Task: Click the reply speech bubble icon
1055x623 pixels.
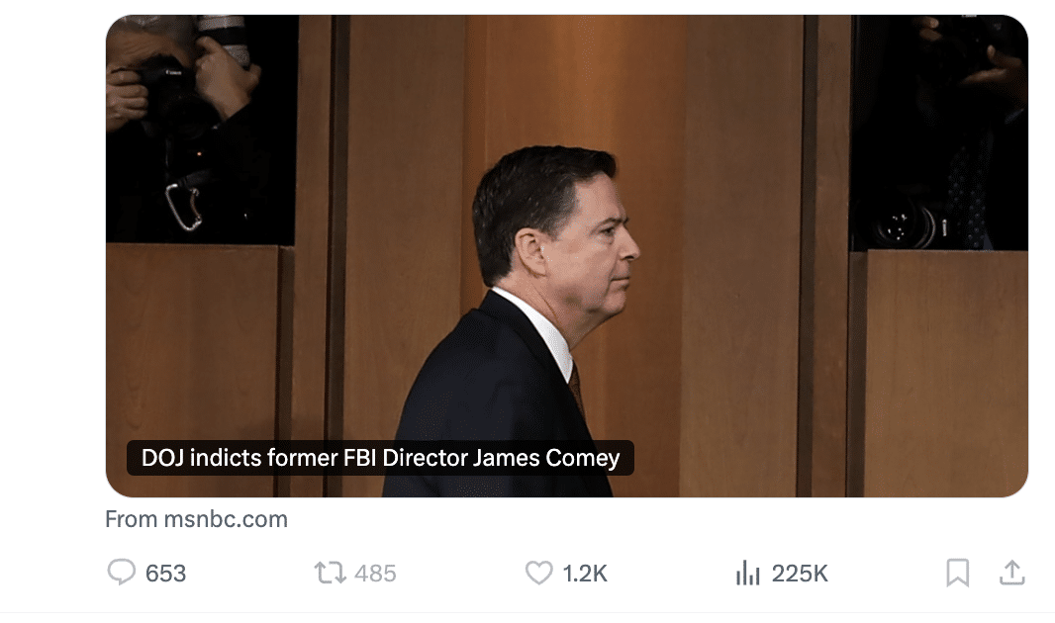Action: point(121,573)
